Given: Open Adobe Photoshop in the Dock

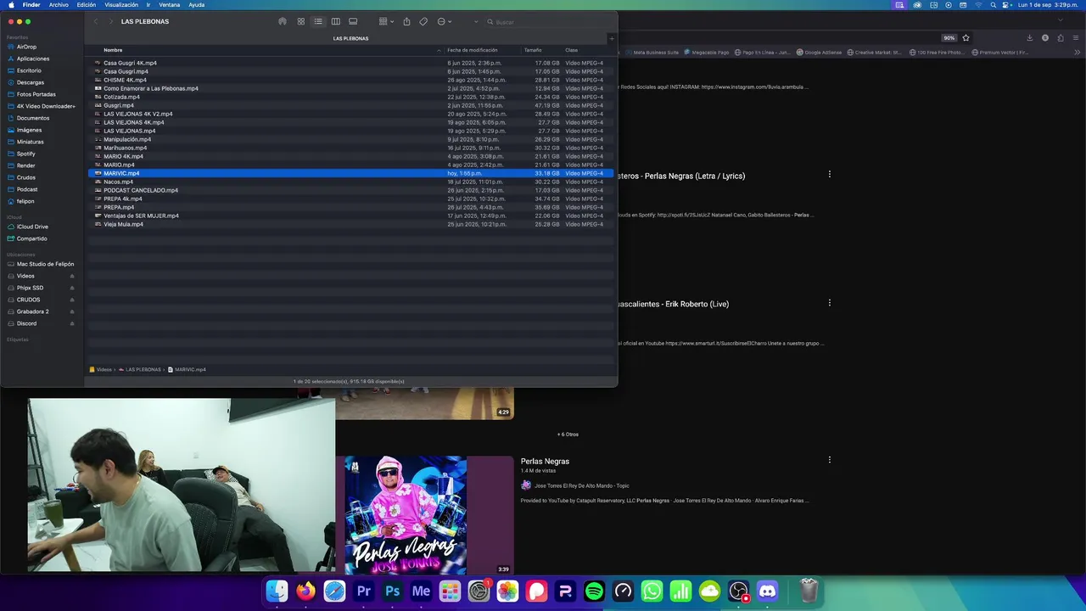Looking at the screenshot, I should point(393,591).
